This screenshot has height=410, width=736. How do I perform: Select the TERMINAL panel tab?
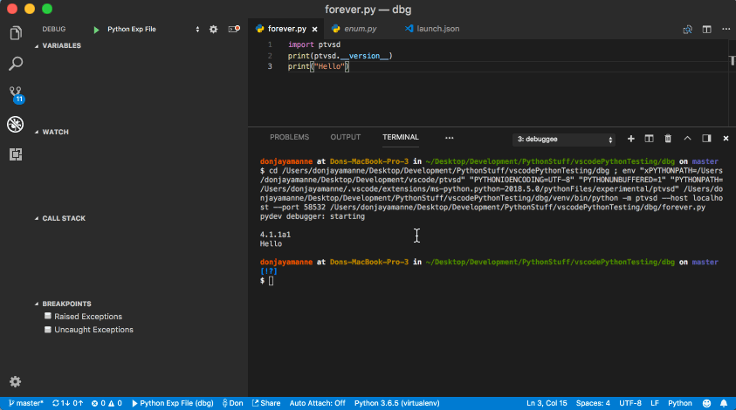(401, 138)
